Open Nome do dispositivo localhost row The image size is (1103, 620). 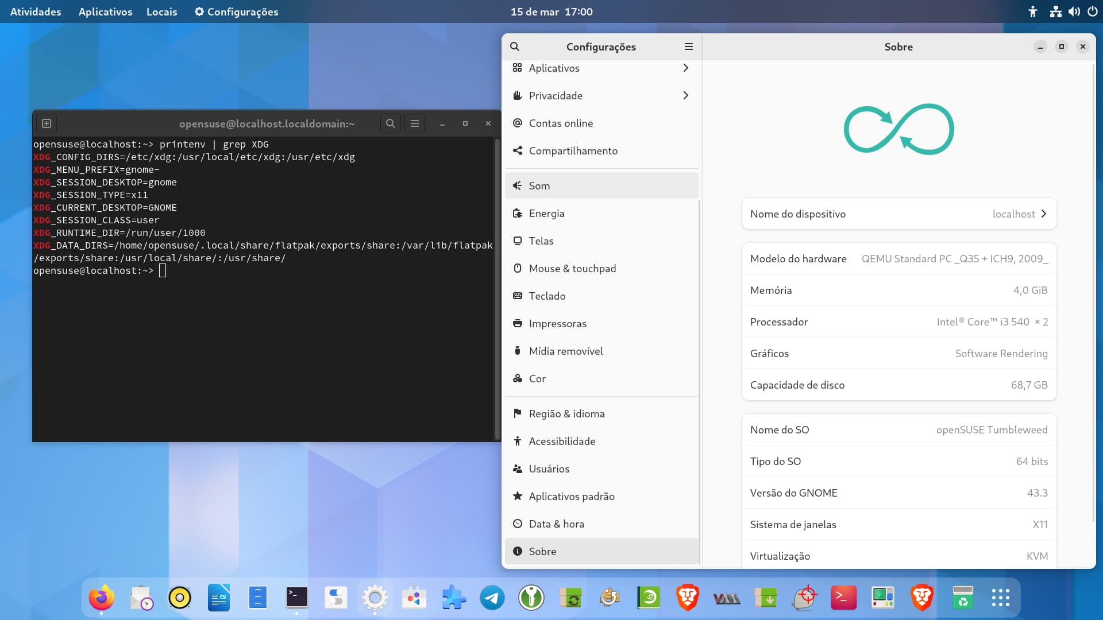(898, 214)
